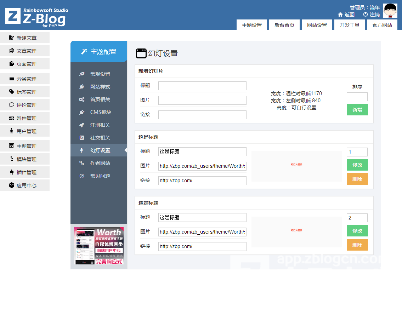Open 常规设置 in theme config sidebar
402x309 pixels.
pyautogui.click(x=100, y=74)
